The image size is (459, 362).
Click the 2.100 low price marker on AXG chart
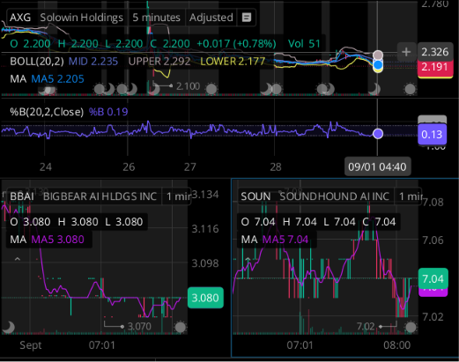[188, 86]
